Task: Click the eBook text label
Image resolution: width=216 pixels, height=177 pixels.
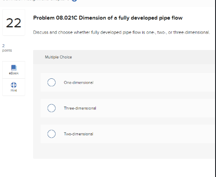Action: pyautogui.click(x=14, y=73)
